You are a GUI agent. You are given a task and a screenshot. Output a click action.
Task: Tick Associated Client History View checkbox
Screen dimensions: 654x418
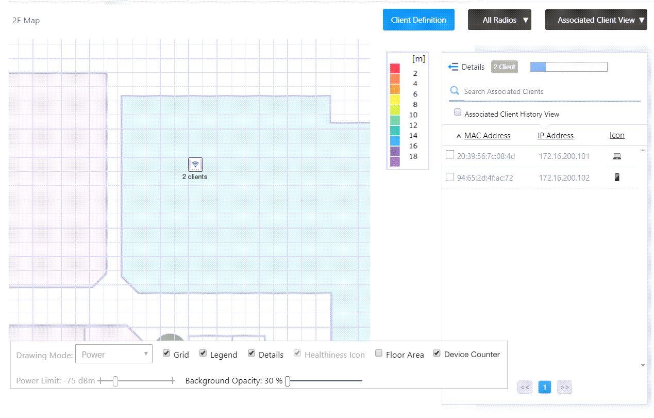coord(457,112)
